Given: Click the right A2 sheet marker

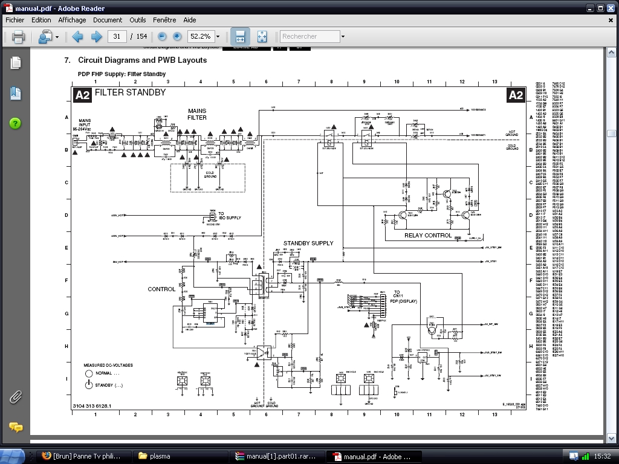Looking at the screenshot, I should coord(516,95).
